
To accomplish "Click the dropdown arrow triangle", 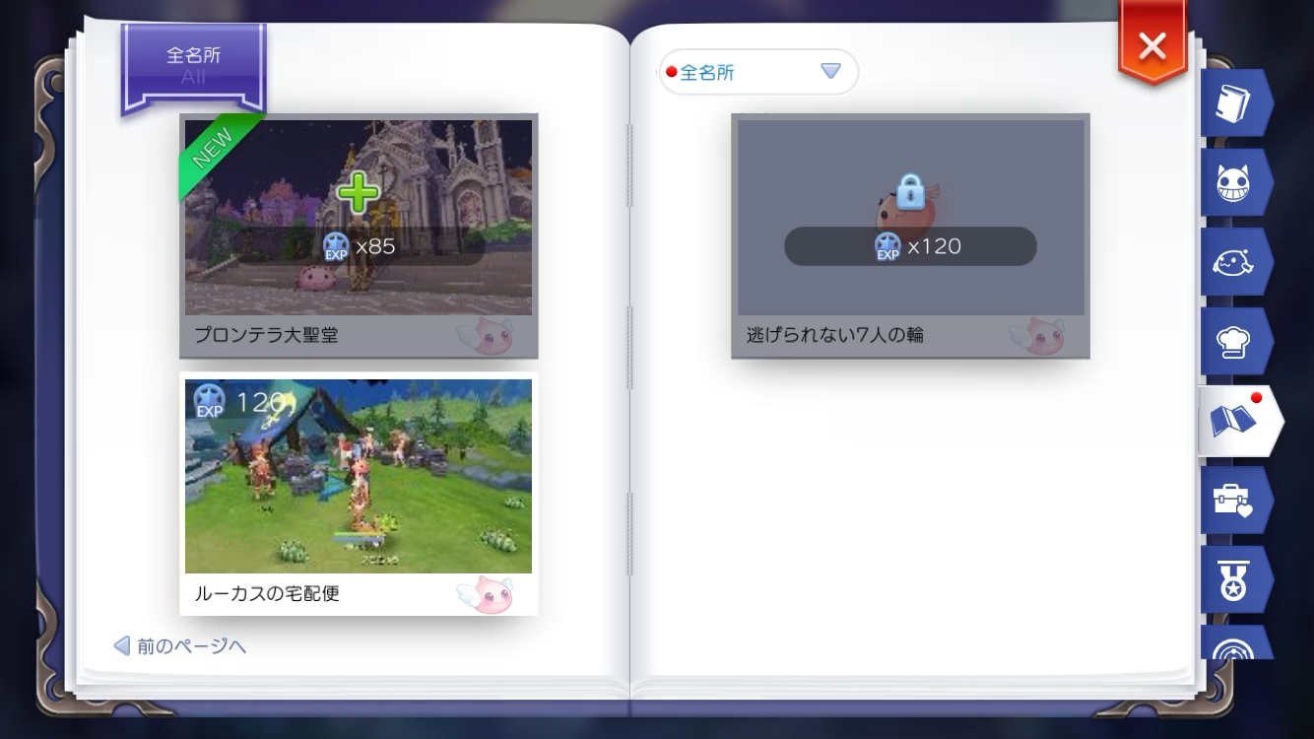I will (x=830, y=71).
